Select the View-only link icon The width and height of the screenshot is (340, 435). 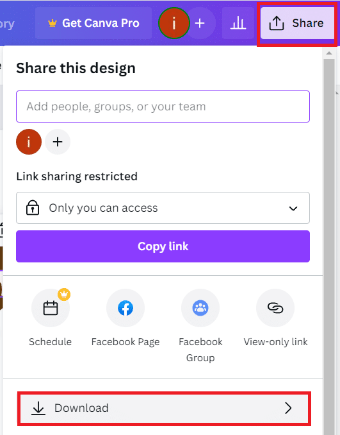[x=275, y=308]
